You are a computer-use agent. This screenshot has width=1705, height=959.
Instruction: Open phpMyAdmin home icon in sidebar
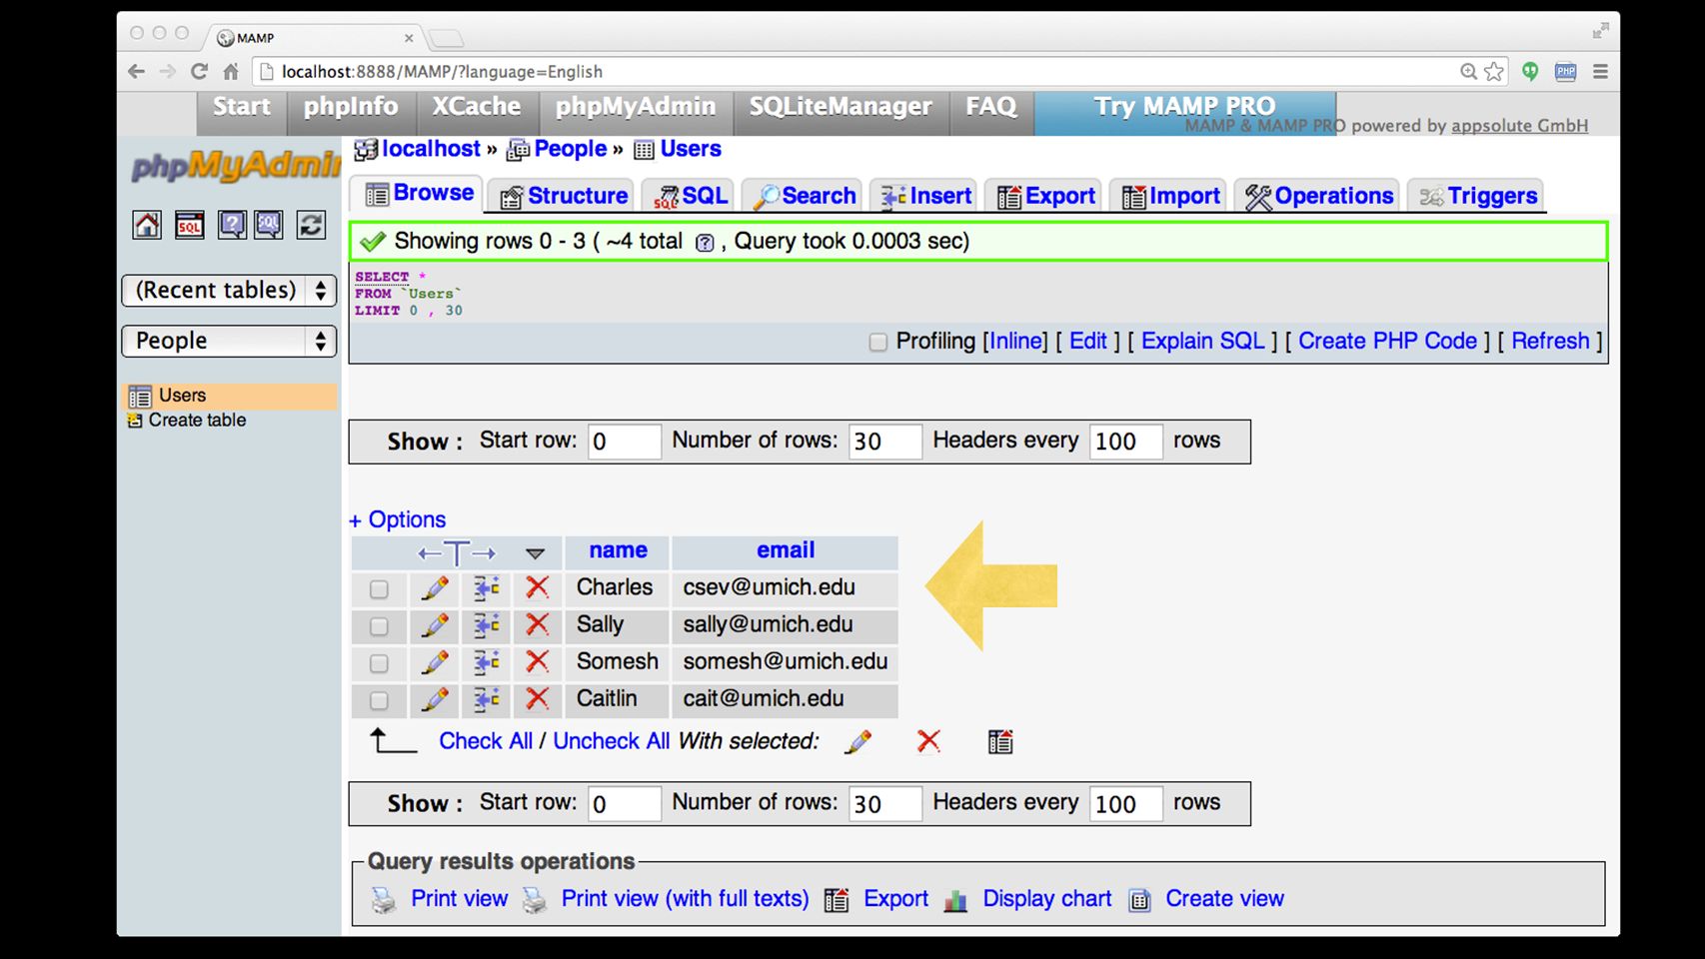[x=147, y=225]
